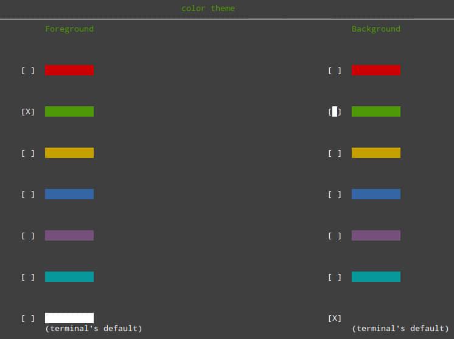Enable the blue background checkbox
The image size is (454, 339).
pyautogui.click(x=335, y=194)
